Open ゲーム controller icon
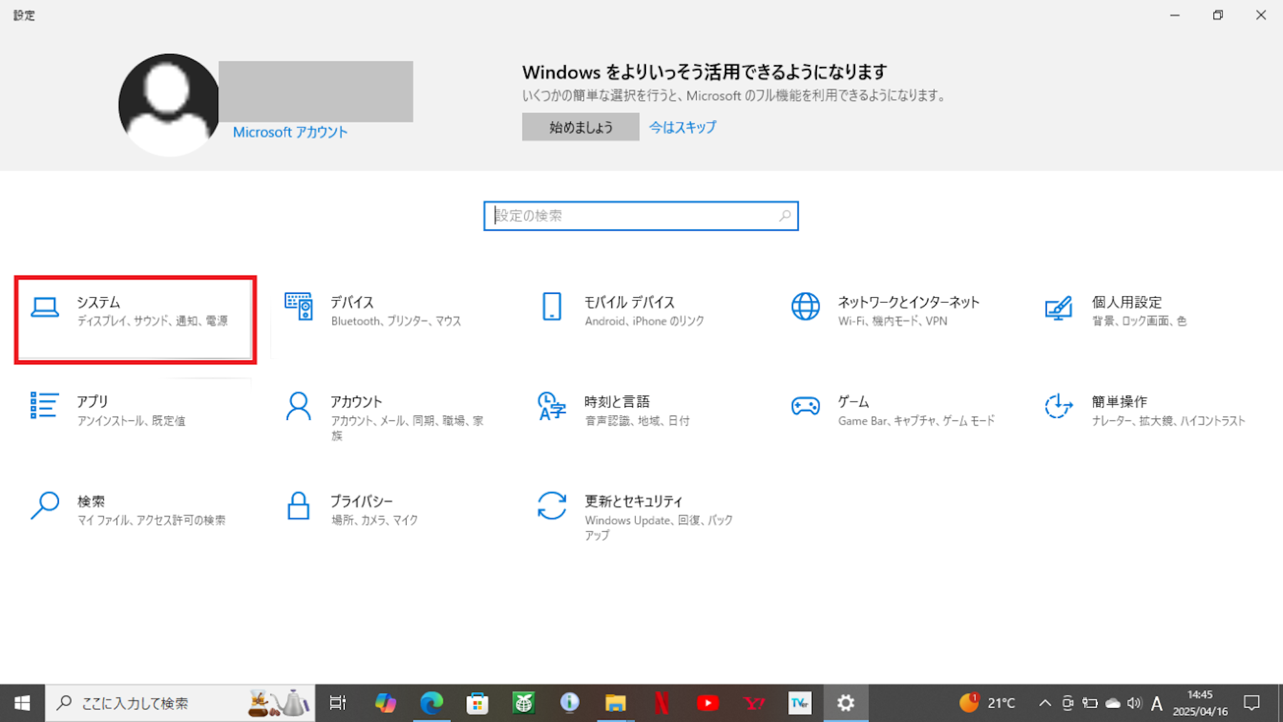The height and width of the screenshot is (722, 1283). click(x=805, y=406)
